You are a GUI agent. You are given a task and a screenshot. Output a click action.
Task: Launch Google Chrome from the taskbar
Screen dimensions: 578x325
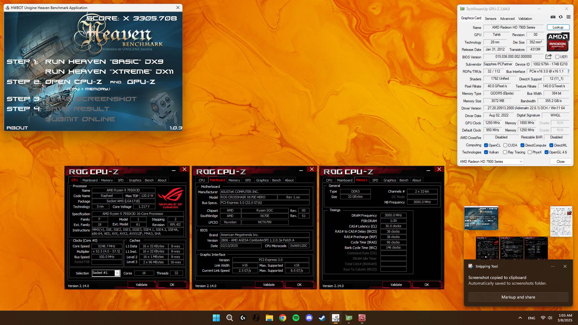click(282, 318)
